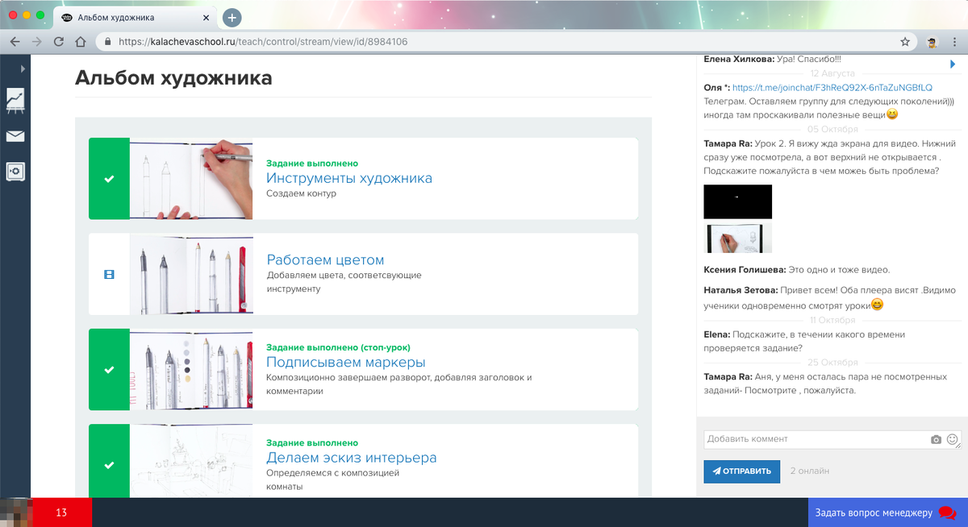968x527 pixels.
Task: Open the statistics chart icon in sidebar
Action: (15, 100)
